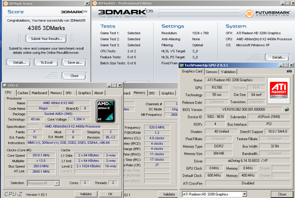Click Validate in second CPU-Z window
Viewport: 295px width, 198px height.
pyautogui.click(x=169, y=194)
